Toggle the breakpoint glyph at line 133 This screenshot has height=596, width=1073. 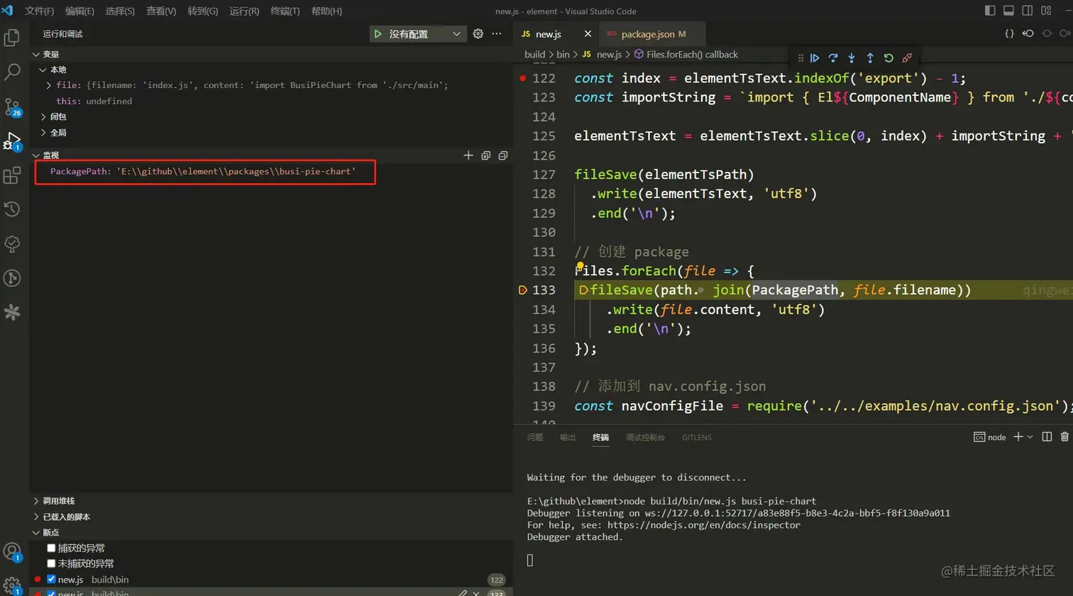tap(523, 290)
